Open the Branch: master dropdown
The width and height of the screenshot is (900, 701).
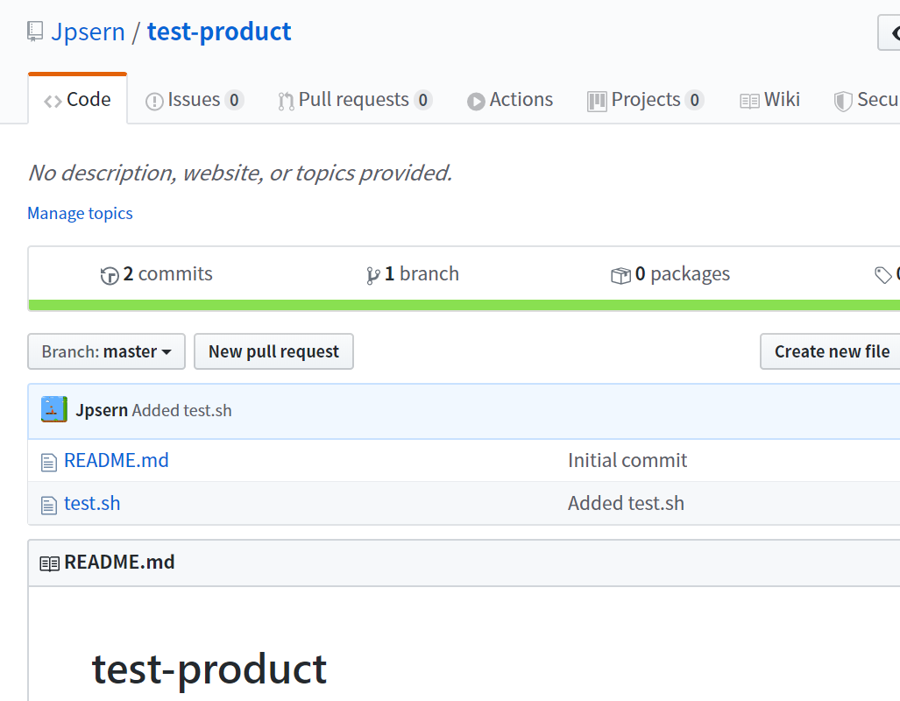tap(105, 351)
